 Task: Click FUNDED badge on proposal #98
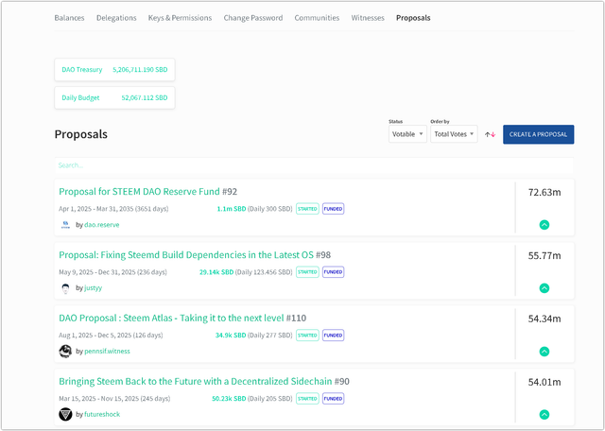tap(334, 272)
